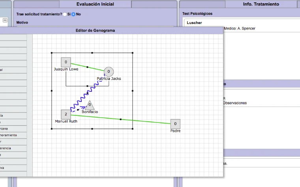Click the Bonifacio triangle node
The image size is (300, 187).
click(90, 105)
